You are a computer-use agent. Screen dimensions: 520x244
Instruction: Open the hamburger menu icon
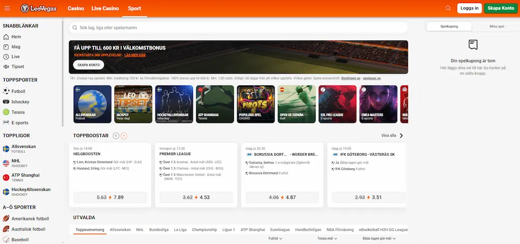pyautogui.click(x=7, y=8)
